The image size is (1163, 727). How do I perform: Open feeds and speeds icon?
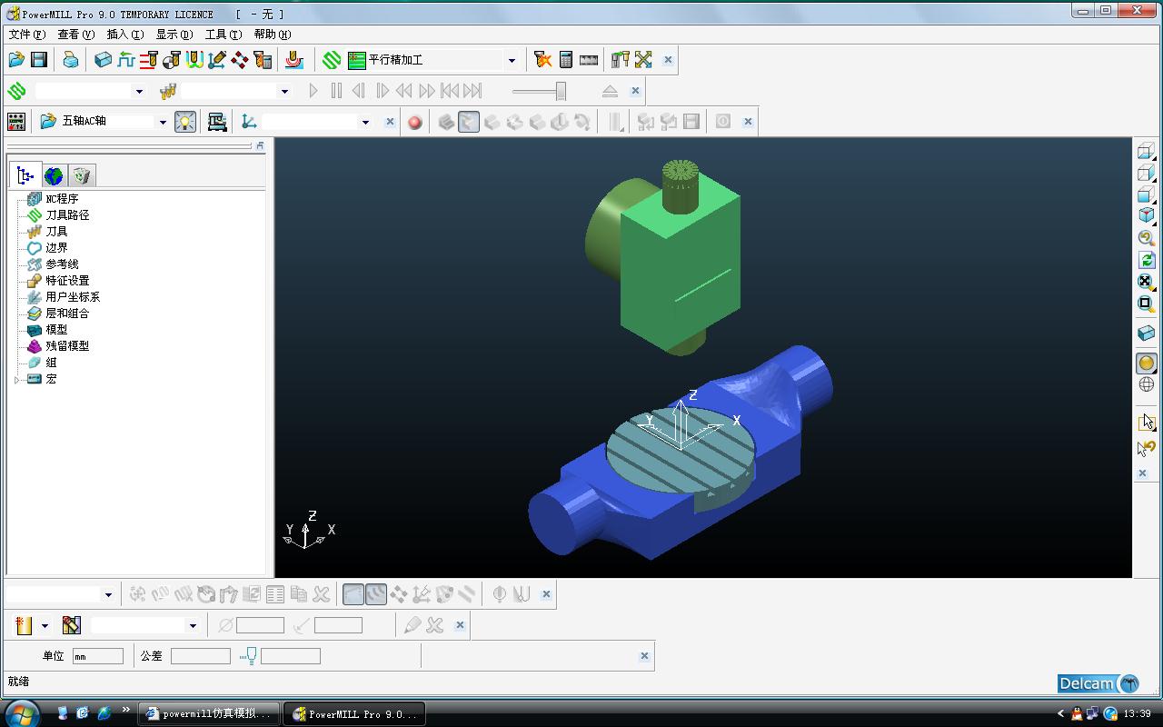[x=125, y=60]
